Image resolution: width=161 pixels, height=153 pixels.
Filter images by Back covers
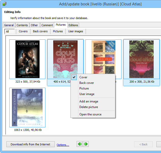click(x=40, y=31)
